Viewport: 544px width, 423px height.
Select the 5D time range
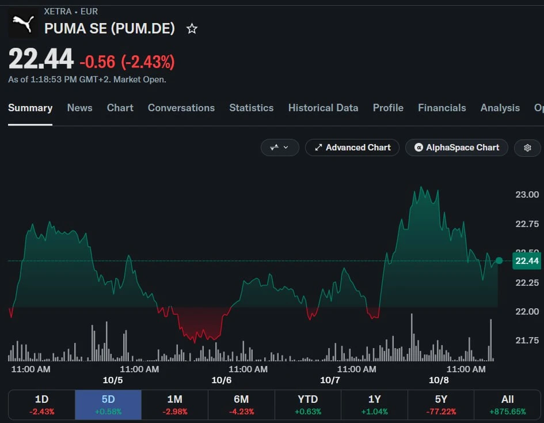pos(108,405)
